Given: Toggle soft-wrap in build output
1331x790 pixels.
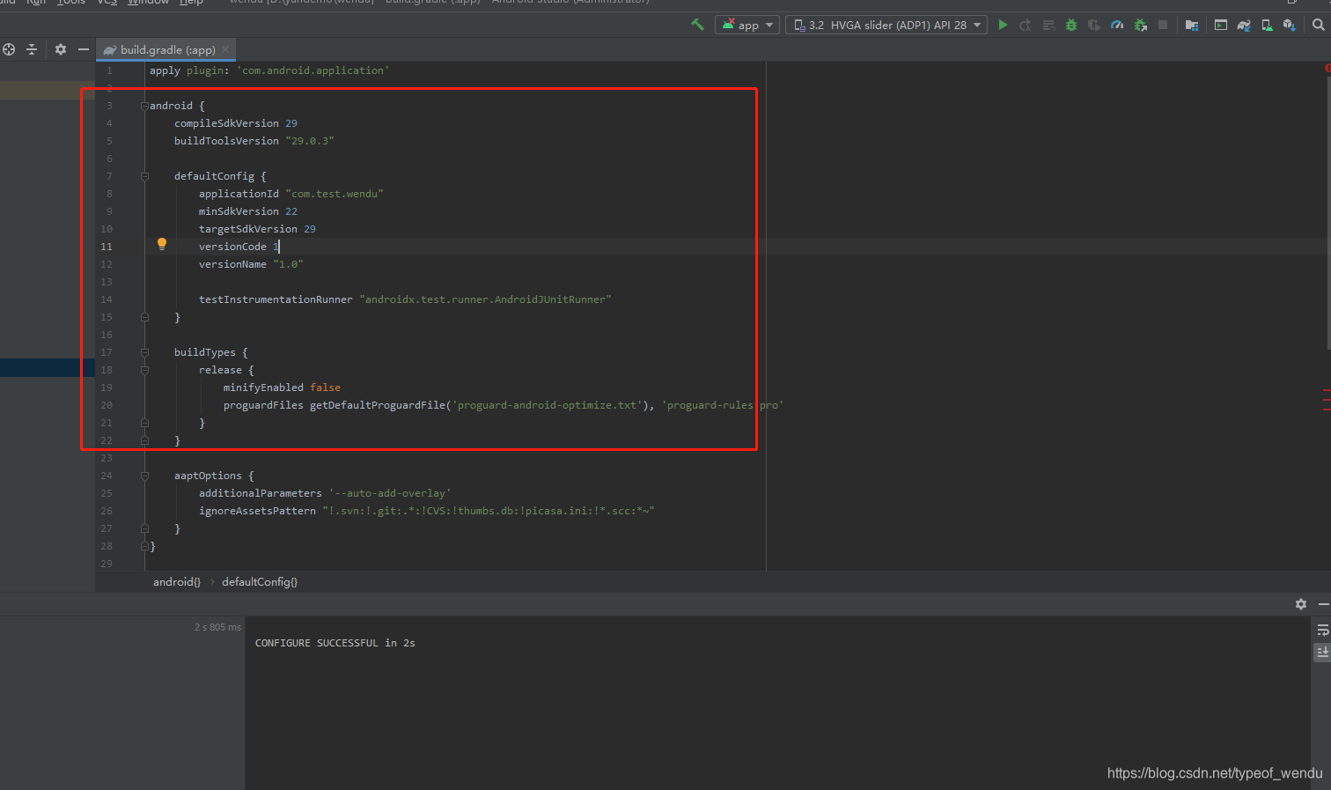Looking at the screenshot, I should 1322,631.
